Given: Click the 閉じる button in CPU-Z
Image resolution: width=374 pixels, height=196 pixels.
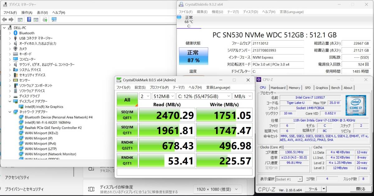Looking at the screenshot, I should pyautogui.click(x=361, y=189).
